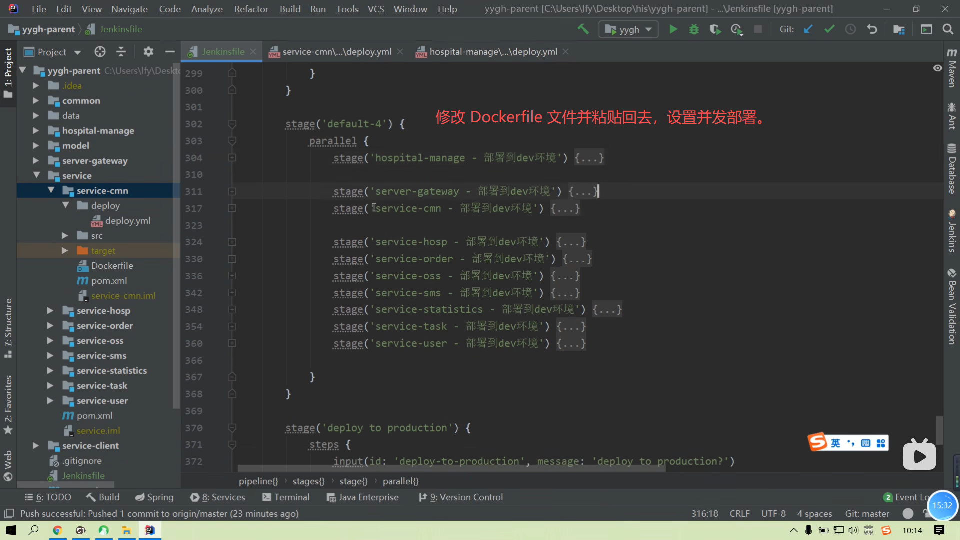The image size is (960, 540).
Task: Open the Refactor menu
Action: pos(251,9)
